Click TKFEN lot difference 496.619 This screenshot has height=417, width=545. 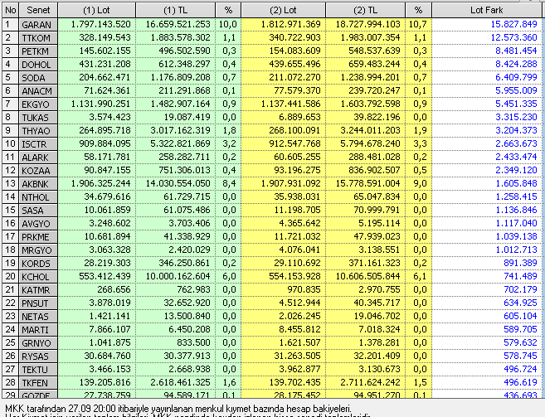click(x=520, y=382)
